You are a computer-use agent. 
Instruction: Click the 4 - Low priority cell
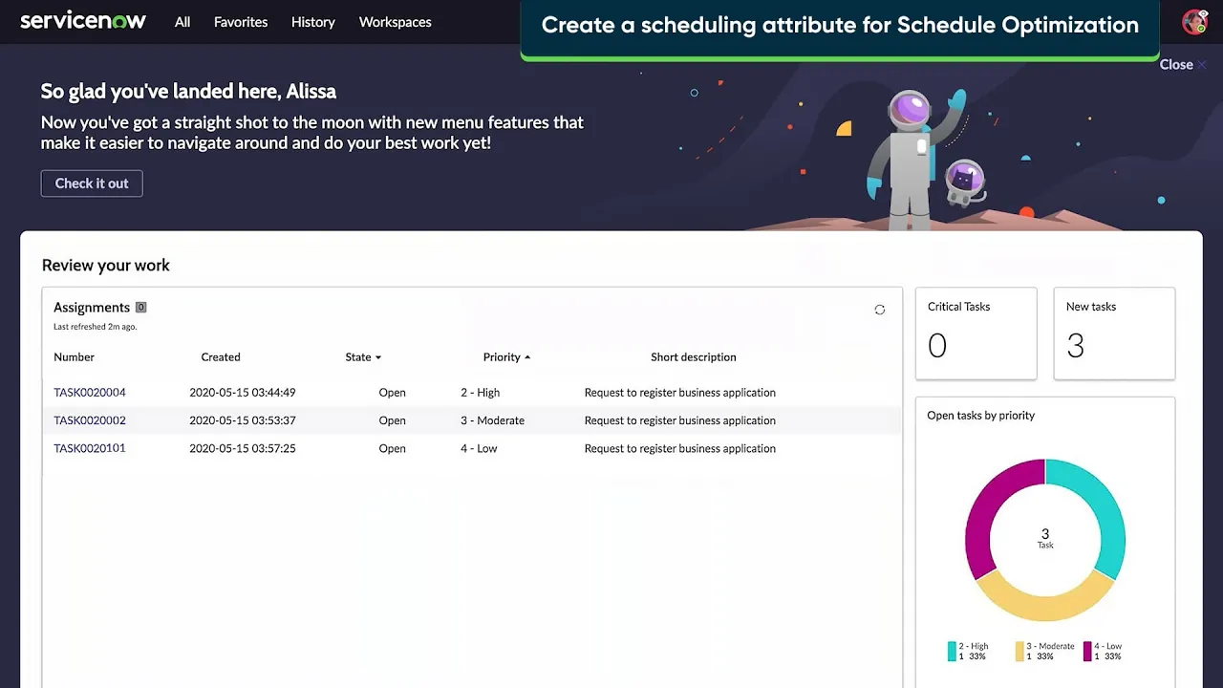tap(479, 448)
